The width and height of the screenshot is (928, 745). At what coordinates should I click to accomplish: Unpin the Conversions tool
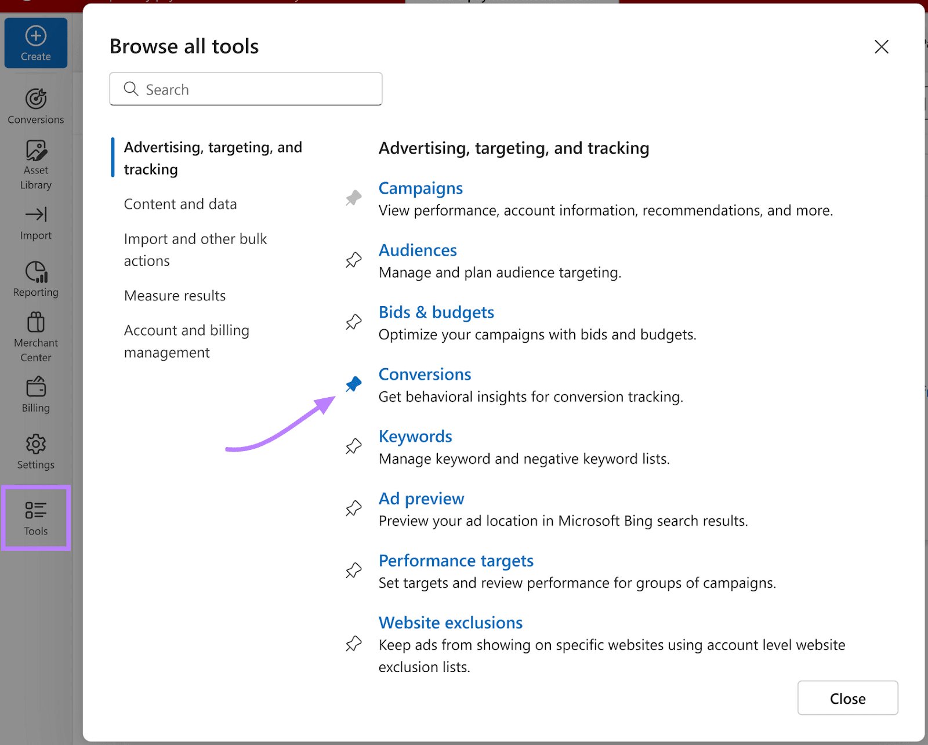(354, 384)
